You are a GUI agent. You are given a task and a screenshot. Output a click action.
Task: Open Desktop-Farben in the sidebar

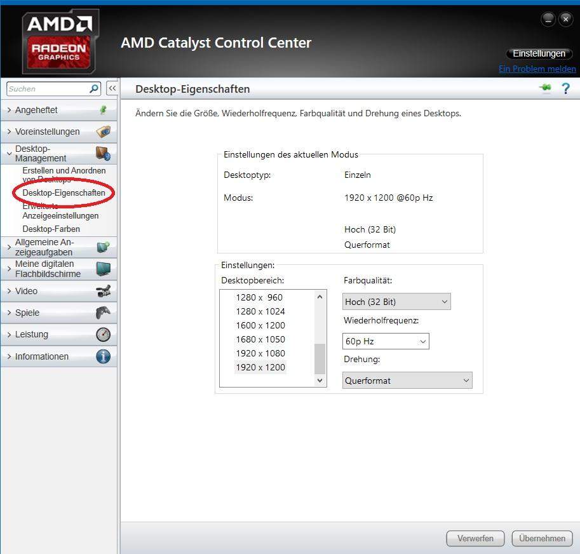coord(51,229)
